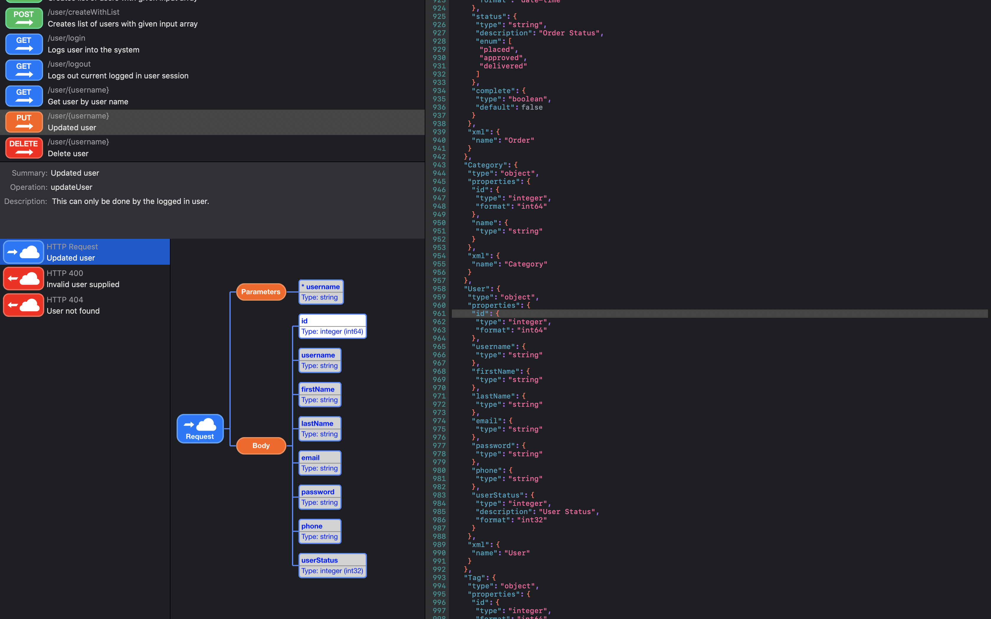
Task: Edit the id field name input box
Action: coord(332,321)
